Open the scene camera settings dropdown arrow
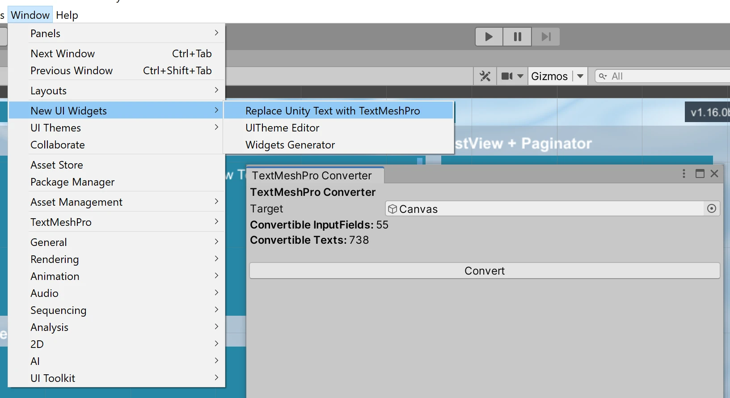Viewport: 730px width, 398px height. [520, 76]
